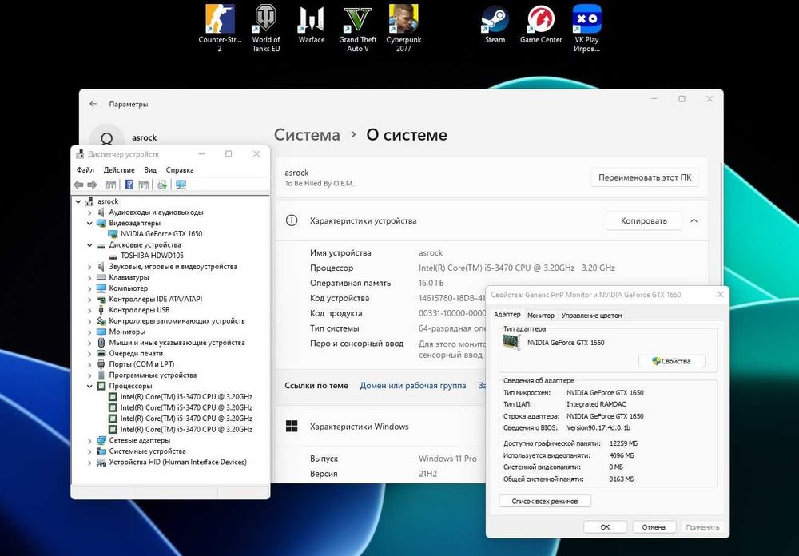
Task: Click the Windows logo beside Характеристики Windows
Action: point(292,427)
